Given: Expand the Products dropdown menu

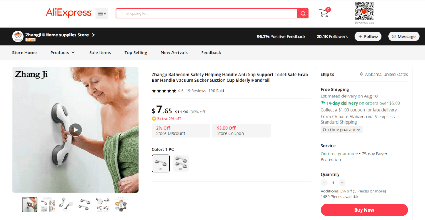Looking at the screenshot, I should 63,53.
